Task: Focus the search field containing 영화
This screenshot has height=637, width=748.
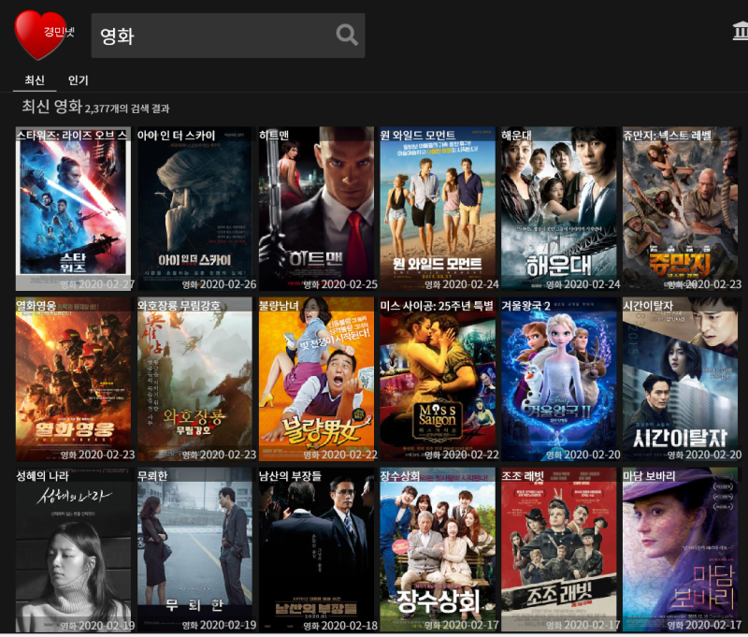Action: click(228, 36)
